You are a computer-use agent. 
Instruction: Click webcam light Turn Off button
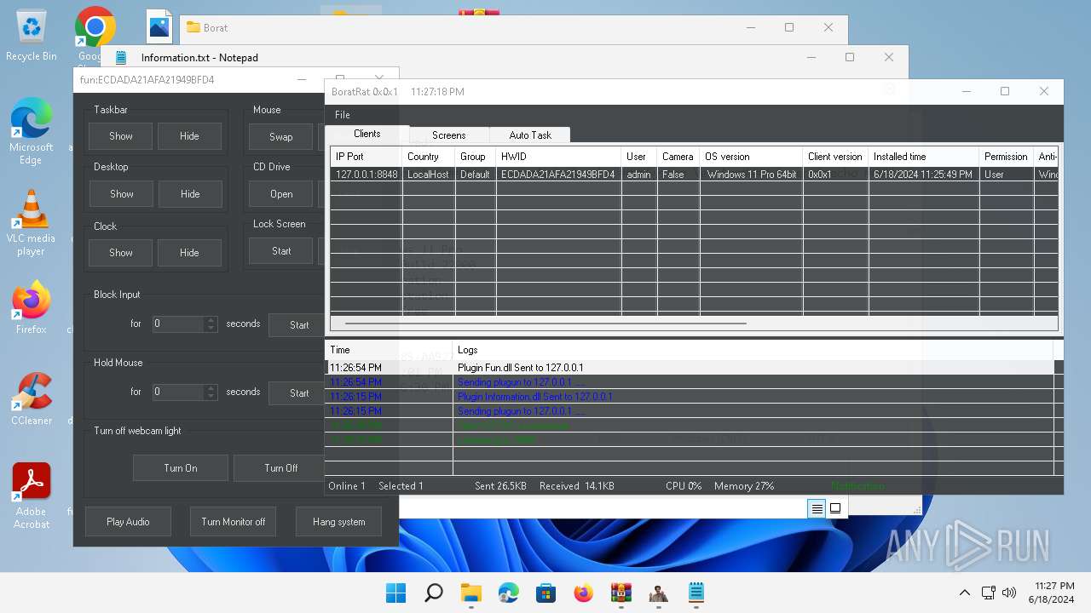pos(280,468)
